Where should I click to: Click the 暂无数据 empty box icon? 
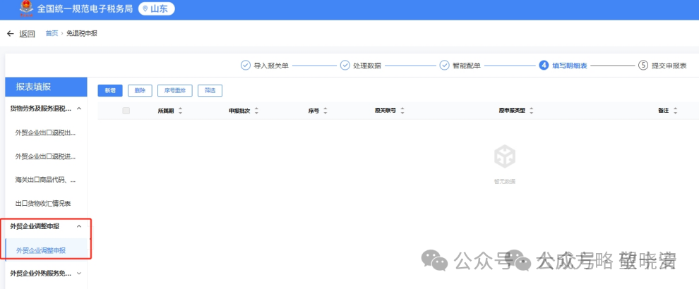point(505,157)
